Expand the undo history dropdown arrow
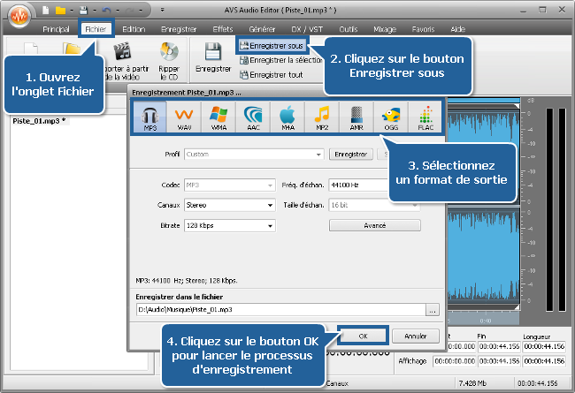 click(x=118, y=11)
